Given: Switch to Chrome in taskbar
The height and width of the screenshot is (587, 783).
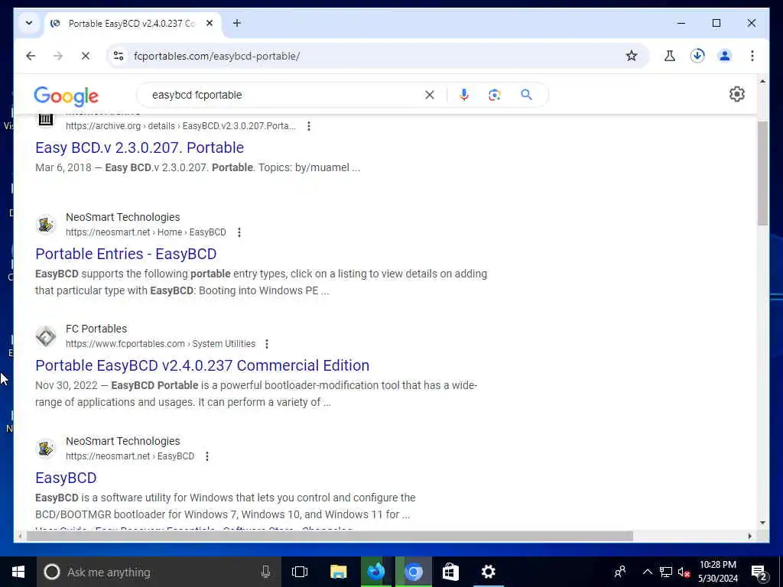Looking at the screenshot, I should (x=414, y=572).
